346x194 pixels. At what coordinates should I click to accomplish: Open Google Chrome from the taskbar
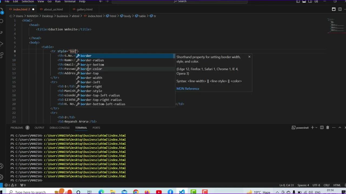point(136,192)
